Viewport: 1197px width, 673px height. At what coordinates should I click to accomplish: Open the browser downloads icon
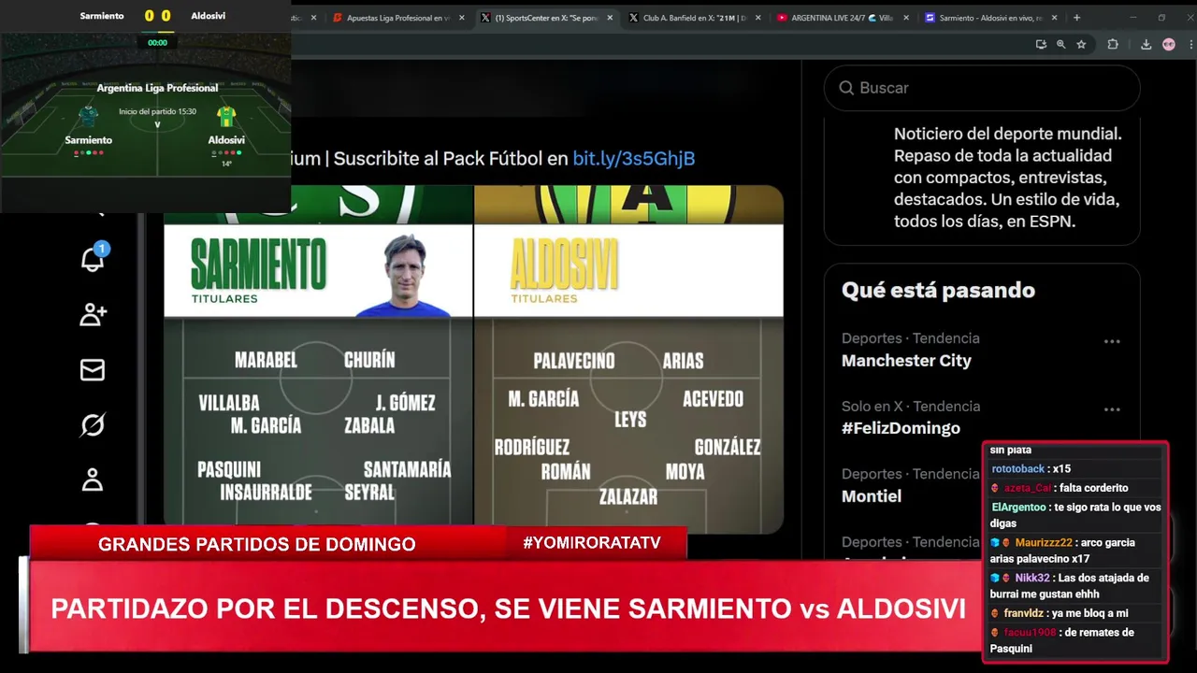pos(1146,44)
